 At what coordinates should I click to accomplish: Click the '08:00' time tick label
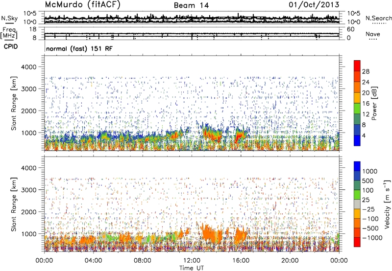tap(143, 261)
